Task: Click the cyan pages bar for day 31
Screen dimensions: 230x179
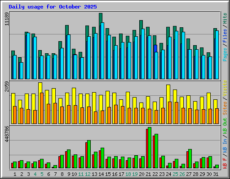Action: 217,55
